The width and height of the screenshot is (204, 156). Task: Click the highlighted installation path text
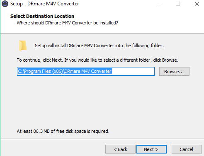coord(65,71)
